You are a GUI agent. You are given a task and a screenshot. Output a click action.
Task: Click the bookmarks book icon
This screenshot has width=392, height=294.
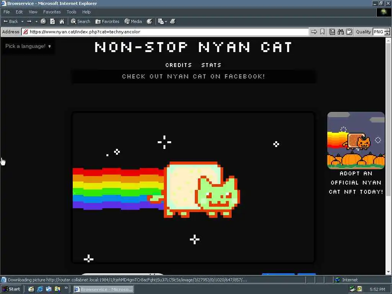(332, 32)
